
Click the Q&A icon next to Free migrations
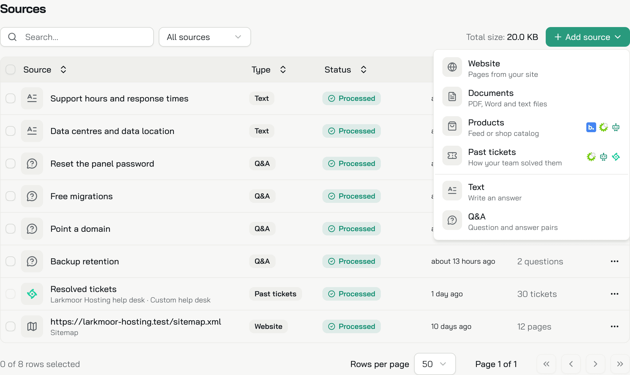[x=32, y=196]
